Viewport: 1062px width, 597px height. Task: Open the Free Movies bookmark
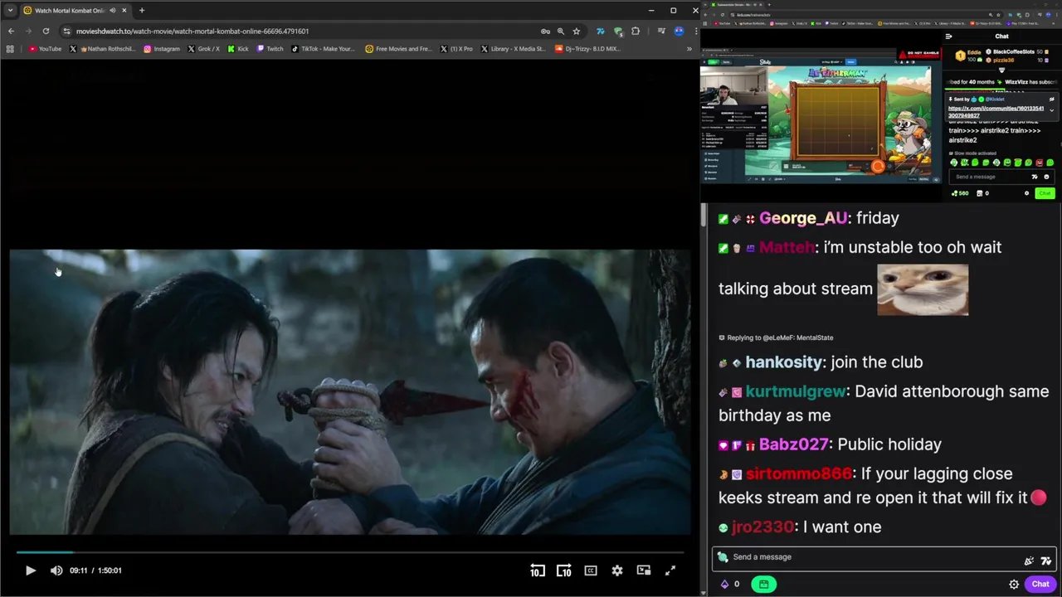[399, 49]
